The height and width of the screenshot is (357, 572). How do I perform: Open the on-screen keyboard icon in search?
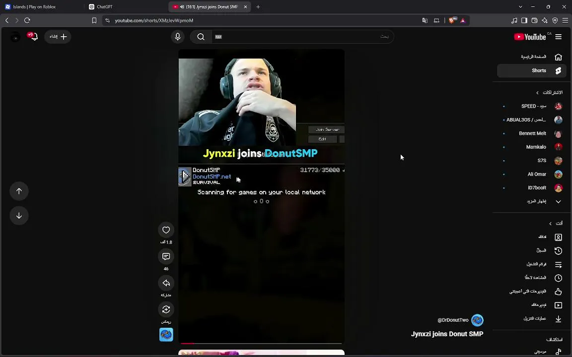click(x=218, y=36)
